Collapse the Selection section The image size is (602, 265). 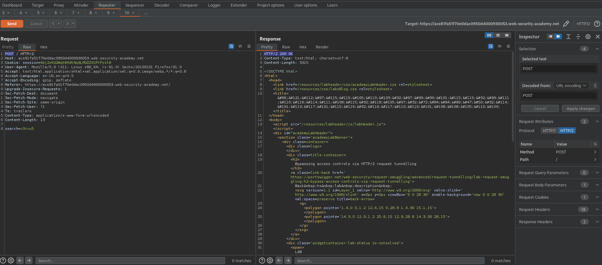click(x=597, y=49)
